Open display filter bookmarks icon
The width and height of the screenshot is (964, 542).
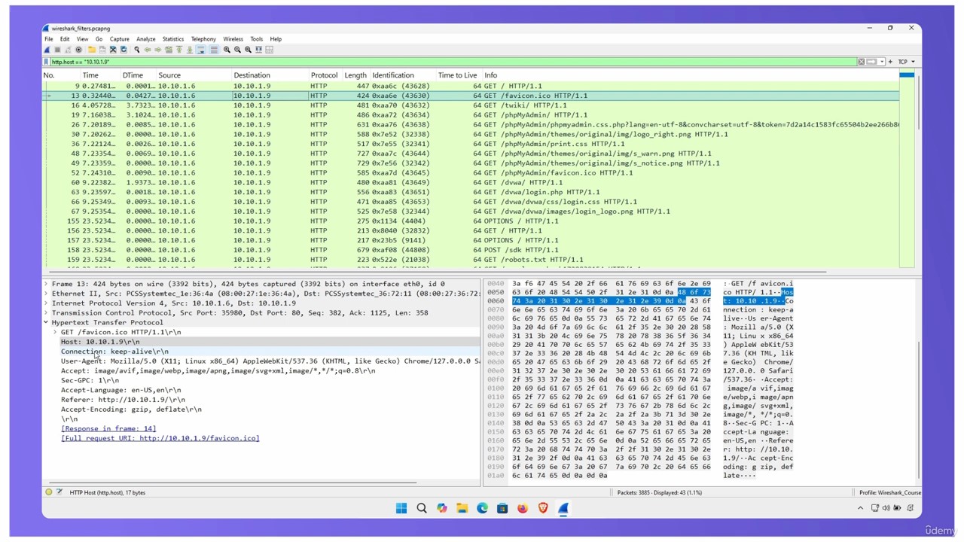pyautogui.click(x=46, y=62)
